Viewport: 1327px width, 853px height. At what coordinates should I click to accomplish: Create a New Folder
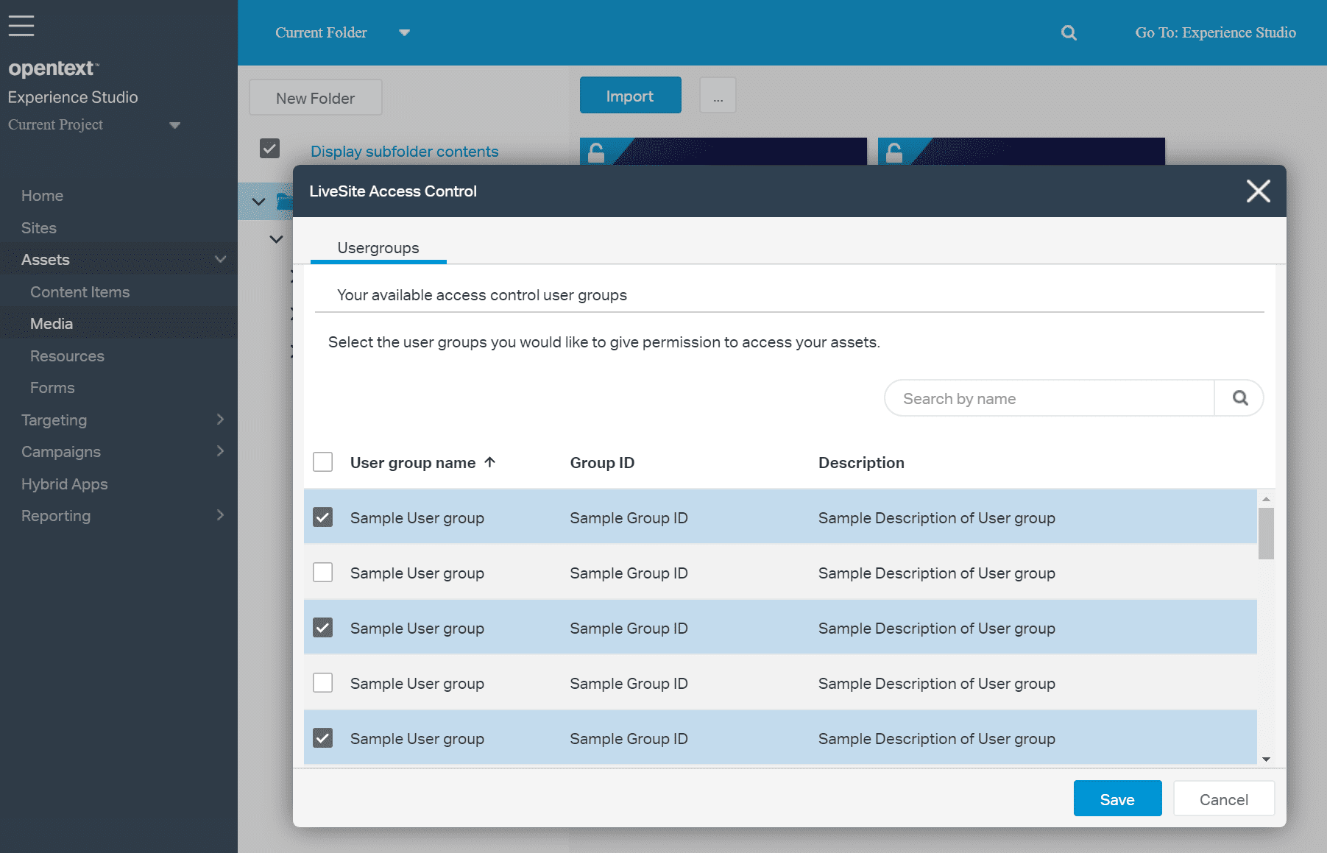coord(315,97)
